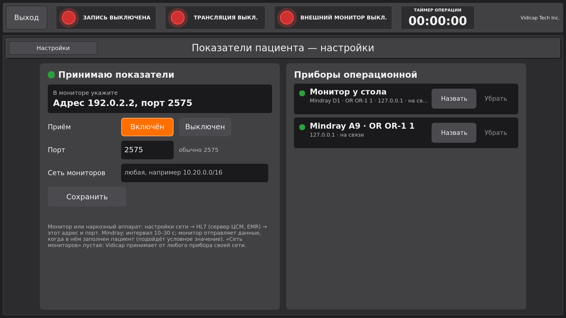
Task: Focus the Порт input field 2575
Action: click(x=147, y=150)
